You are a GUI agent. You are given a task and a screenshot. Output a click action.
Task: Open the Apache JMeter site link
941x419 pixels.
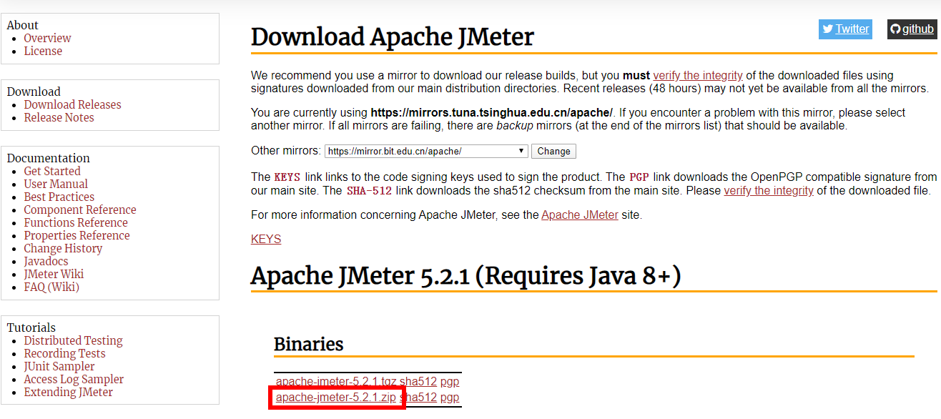pyautogui.click(x=580, y=215)
